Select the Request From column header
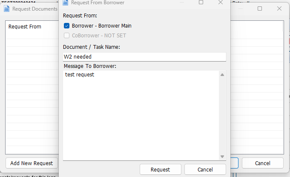The height and width of the screenshot is (177, 290). tap(25, 27)
